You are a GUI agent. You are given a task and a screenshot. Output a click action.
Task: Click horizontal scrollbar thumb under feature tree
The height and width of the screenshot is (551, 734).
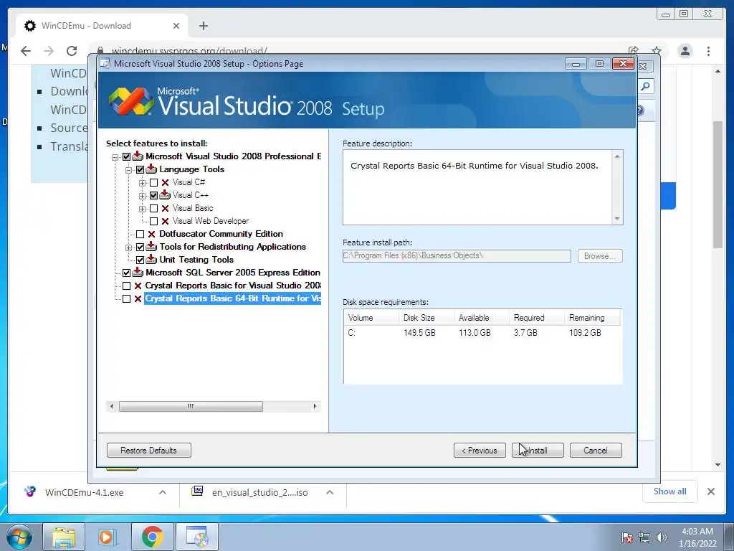[x=191, y=406]
